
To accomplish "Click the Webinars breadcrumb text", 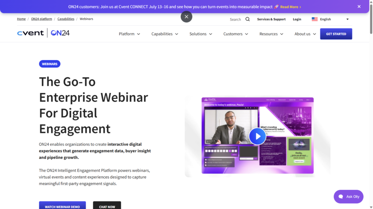I will [x=86, y=19].
